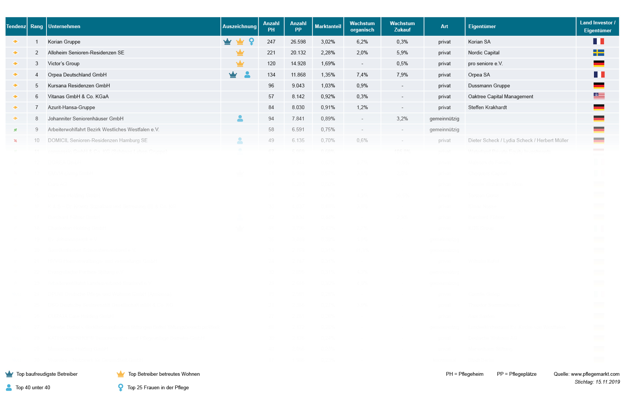625x408 pixels.
Task: Click the Wachstum Zukauf column header
Action: pyautogui.click(x=402, y=26)
